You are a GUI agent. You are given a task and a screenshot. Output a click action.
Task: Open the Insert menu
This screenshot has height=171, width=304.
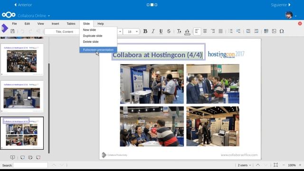click(x=55, y=24)
